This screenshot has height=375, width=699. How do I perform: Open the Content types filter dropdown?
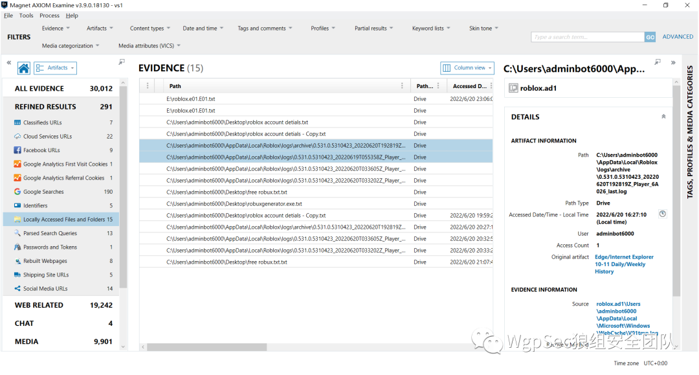(x=150, y=28)
